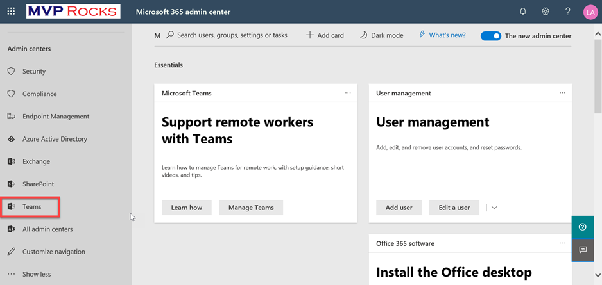The width and height of the screenshot is (602, 285).
Task: Click the MVP Rocks logo
Action: pos(73,12)
